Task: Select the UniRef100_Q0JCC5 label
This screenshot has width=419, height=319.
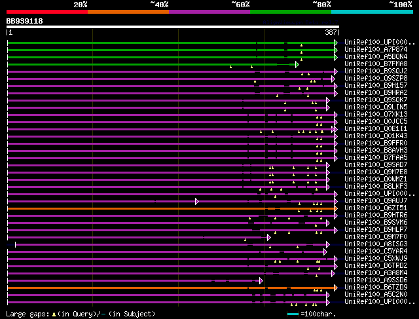Action: [376, 122]
